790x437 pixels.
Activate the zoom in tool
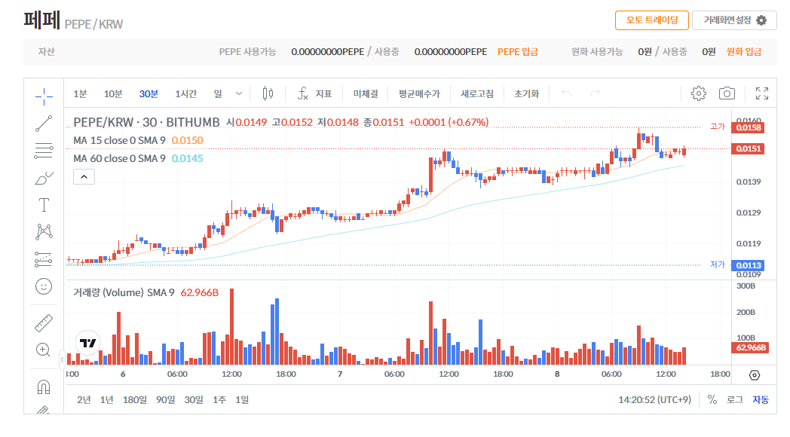pos(44,350)
